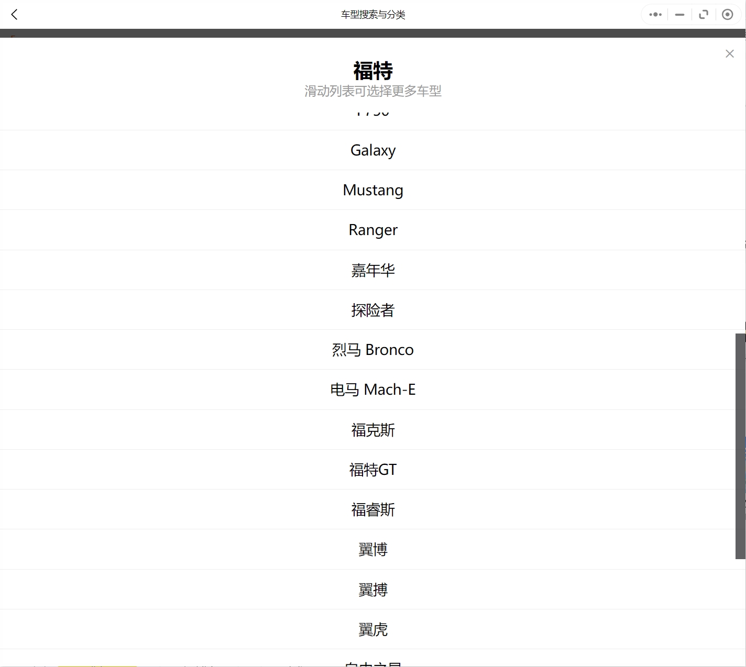
Task: Minimize the mini program window
Action: [x=679, y=14]
